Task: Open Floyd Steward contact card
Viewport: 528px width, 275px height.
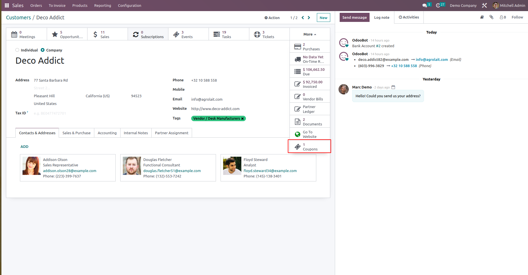Action: pyautogui.click(x=268, y=168)
